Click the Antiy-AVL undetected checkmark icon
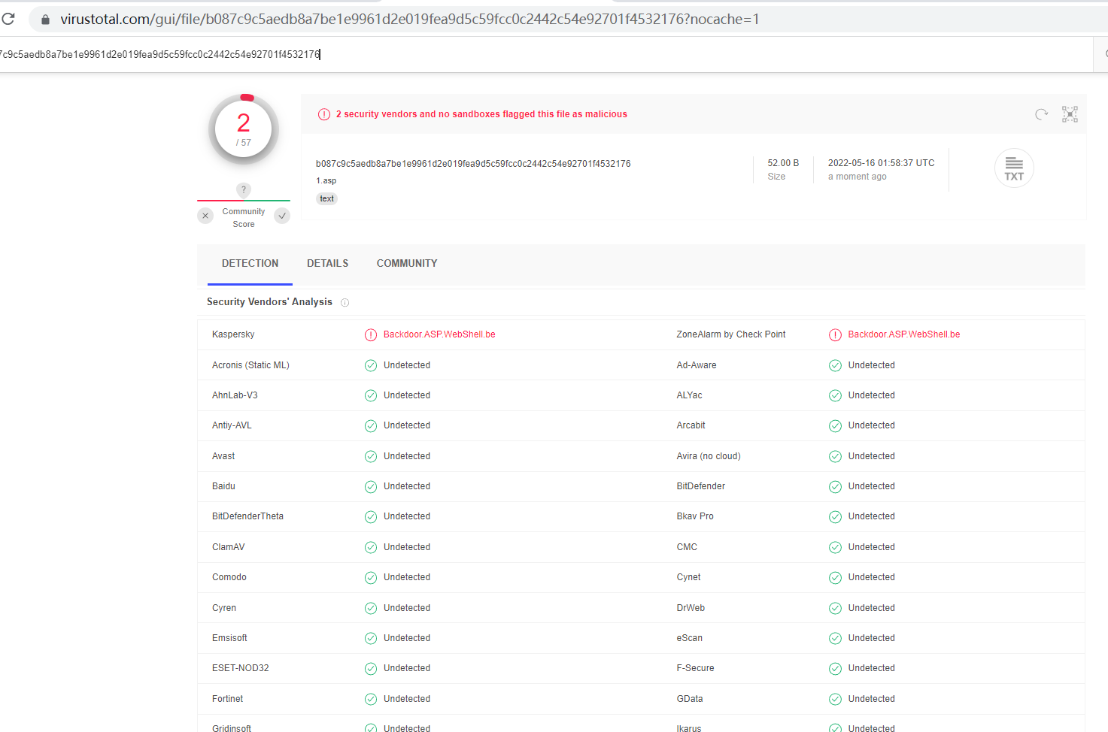1108x732 pixels. (371, 426)
